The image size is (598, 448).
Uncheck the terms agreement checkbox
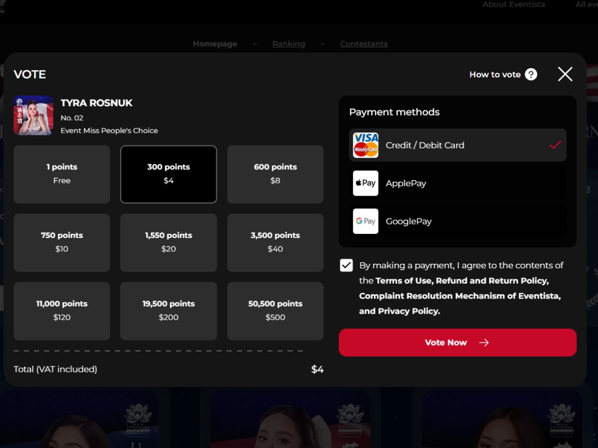[x=346, y=265]
